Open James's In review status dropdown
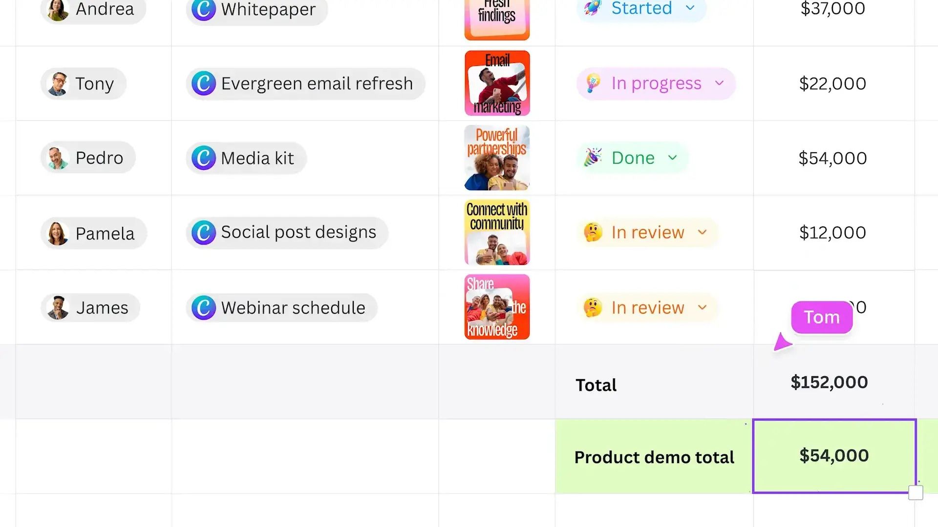938x527 pixels. (702, 307)
